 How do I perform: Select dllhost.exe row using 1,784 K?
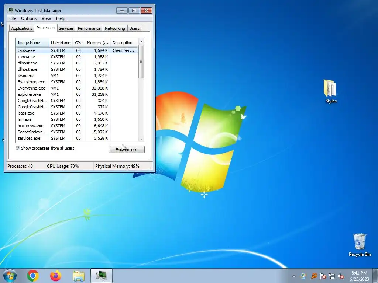77,69
